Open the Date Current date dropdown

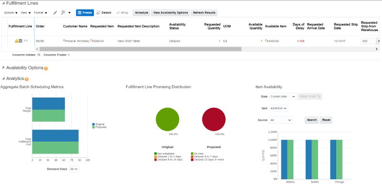tap(282, 96)
